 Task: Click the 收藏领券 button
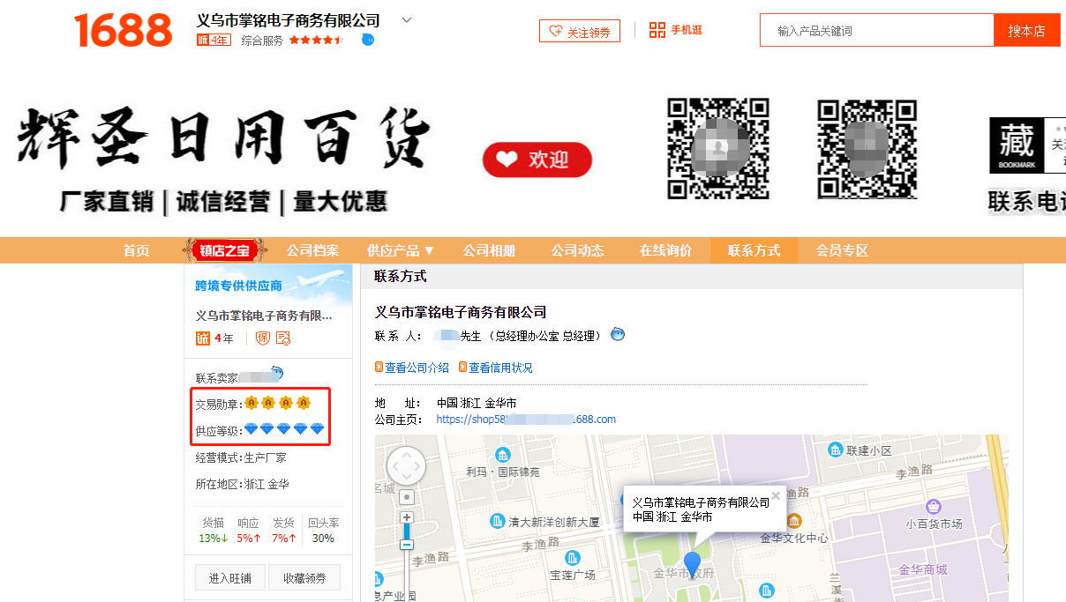(304, 578)
